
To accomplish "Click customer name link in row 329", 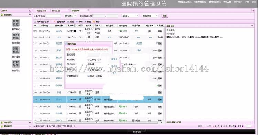I will click(59, 31).
